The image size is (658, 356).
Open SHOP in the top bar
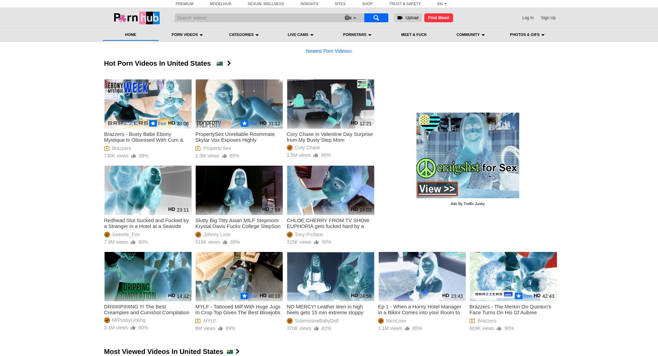[367, 4]
